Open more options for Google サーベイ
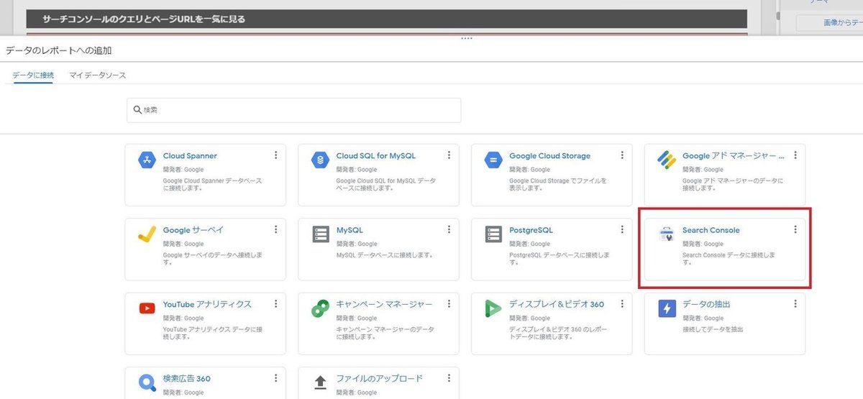The width and height of the screenshot is (863, 399). (275, 229)
